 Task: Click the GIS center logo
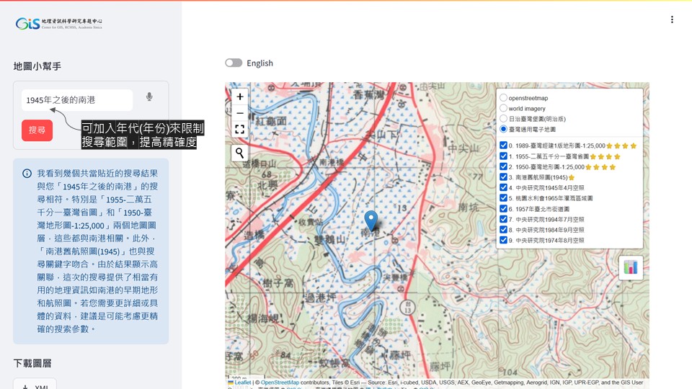click(59, 24)
